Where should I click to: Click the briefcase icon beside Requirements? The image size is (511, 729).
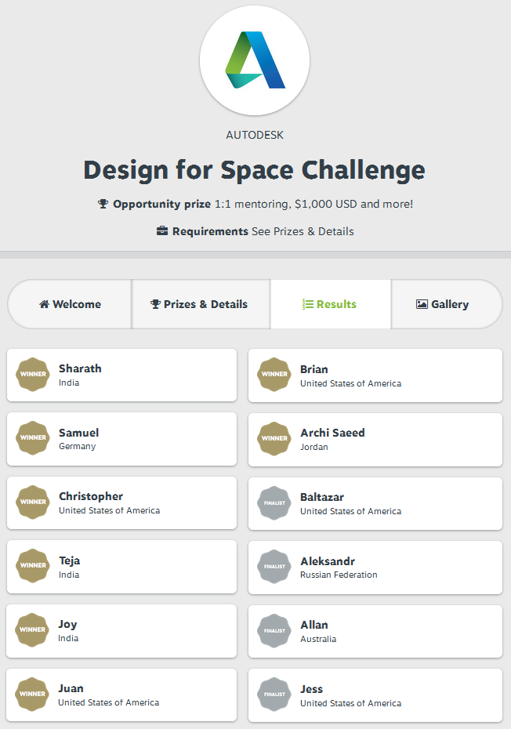[161, 231]
